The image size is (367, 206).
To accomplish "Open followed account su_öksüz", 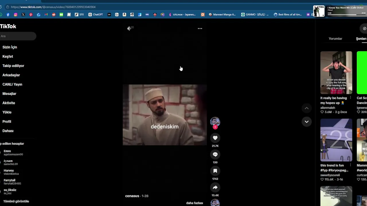I will pos(10,191).
